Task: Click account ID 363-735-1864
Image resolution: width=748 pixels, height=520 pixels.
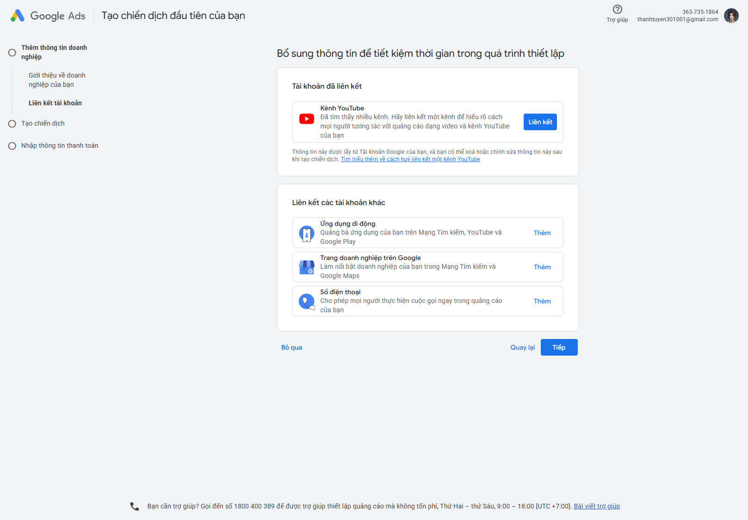Action: coord(700,12)
